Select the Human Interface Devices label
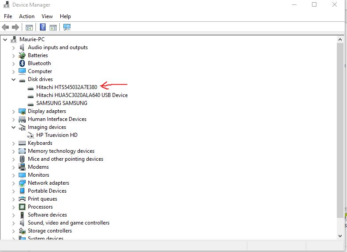This screenshot has height=252, width=347. click(x=57, y=119)
